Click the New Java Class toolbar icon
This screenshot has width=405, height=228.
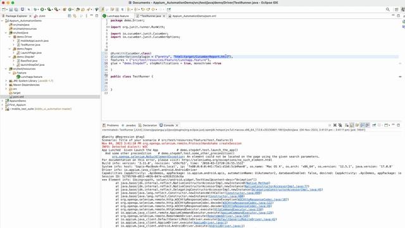point(70,9)
